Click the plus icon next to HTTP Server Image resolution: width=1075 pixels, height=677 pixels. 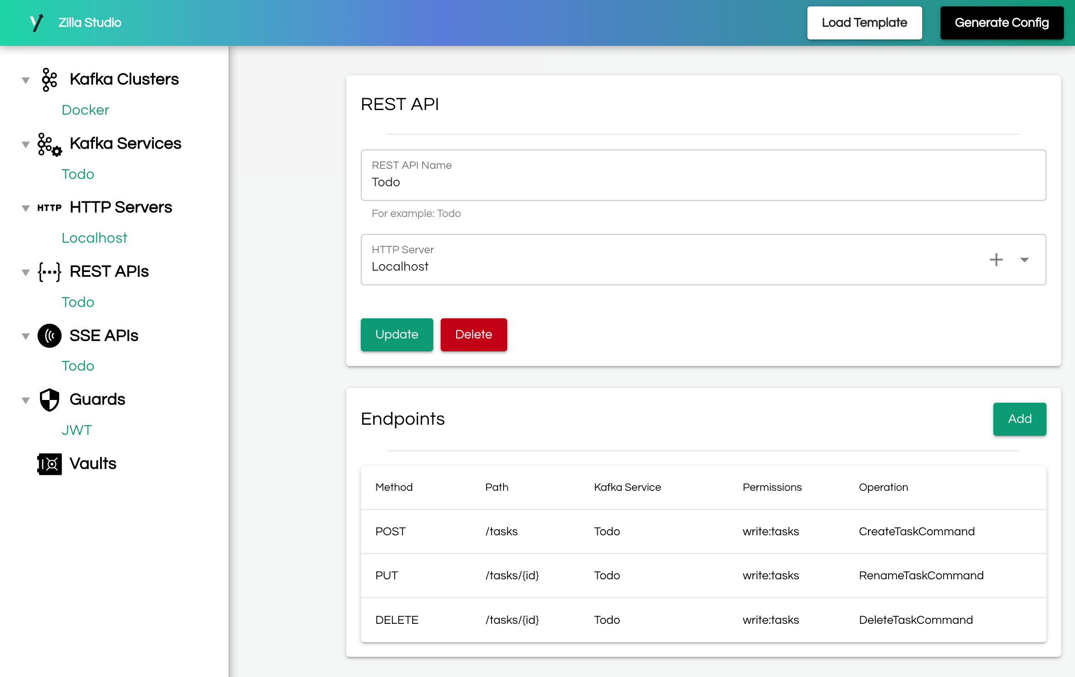(x=997, y=260)
